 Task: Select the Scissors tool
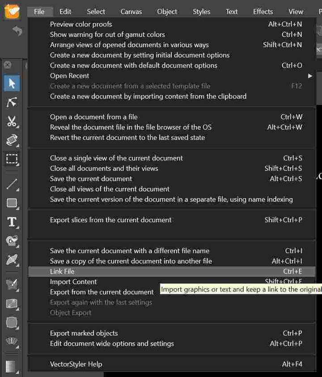coord(12,121)
